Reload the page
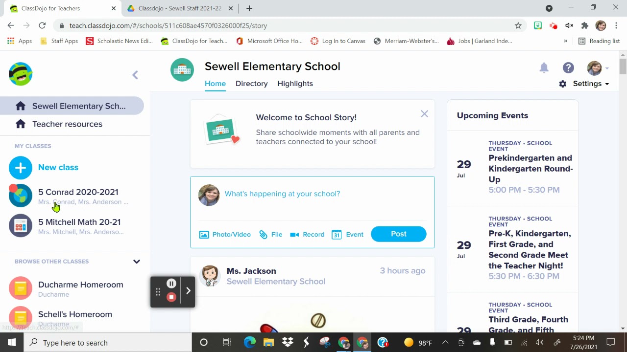Viewport: 627px width, 352px height. coord(42,25)
